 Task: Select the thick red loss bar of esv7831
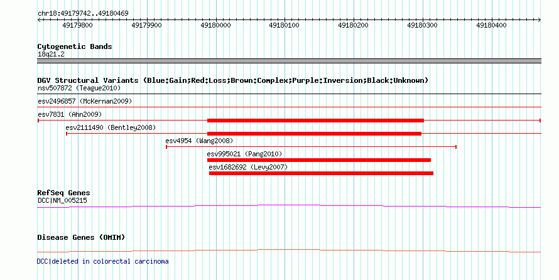point(315,121)
